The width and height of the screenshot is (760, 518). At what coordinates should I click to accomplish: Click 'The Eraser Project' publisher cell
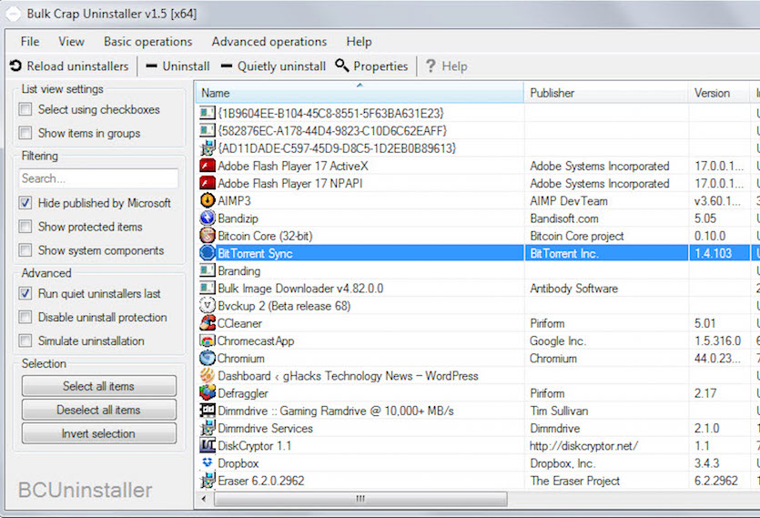(575, 480)
